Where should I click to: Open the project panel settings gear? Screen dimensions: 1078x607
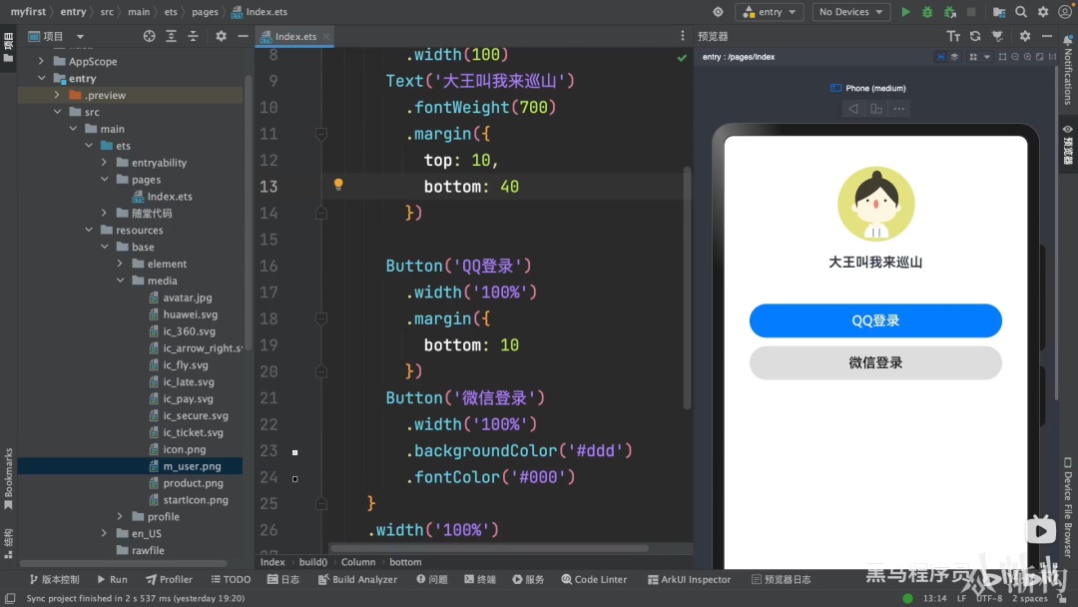pos(221,36)
